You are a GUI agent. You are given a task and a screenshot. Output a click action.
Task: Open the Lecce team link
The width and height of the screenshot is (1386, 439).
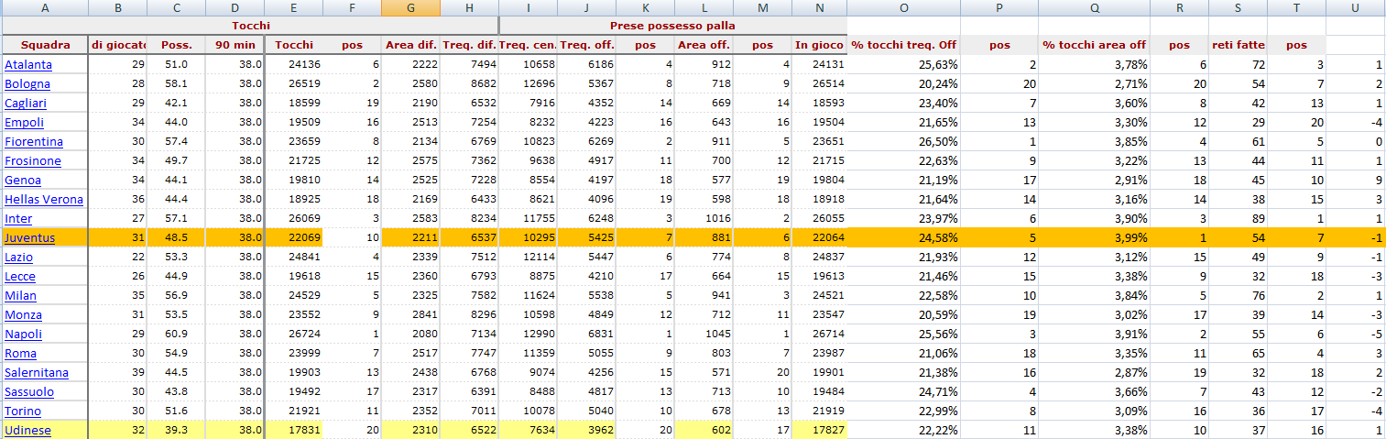click(x=20, y=276)
